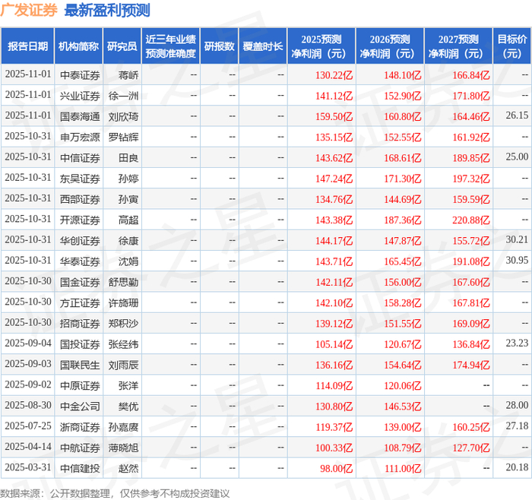Select the 兴业证券 institution cell

[x=80, y=96]
